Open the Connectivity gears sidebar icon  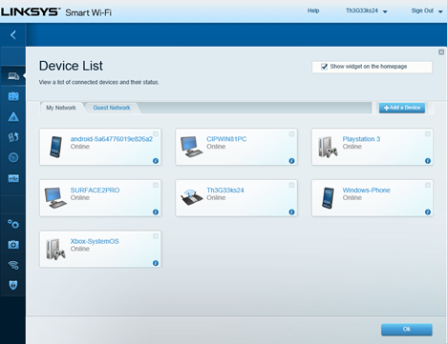[x=13, y=224]
